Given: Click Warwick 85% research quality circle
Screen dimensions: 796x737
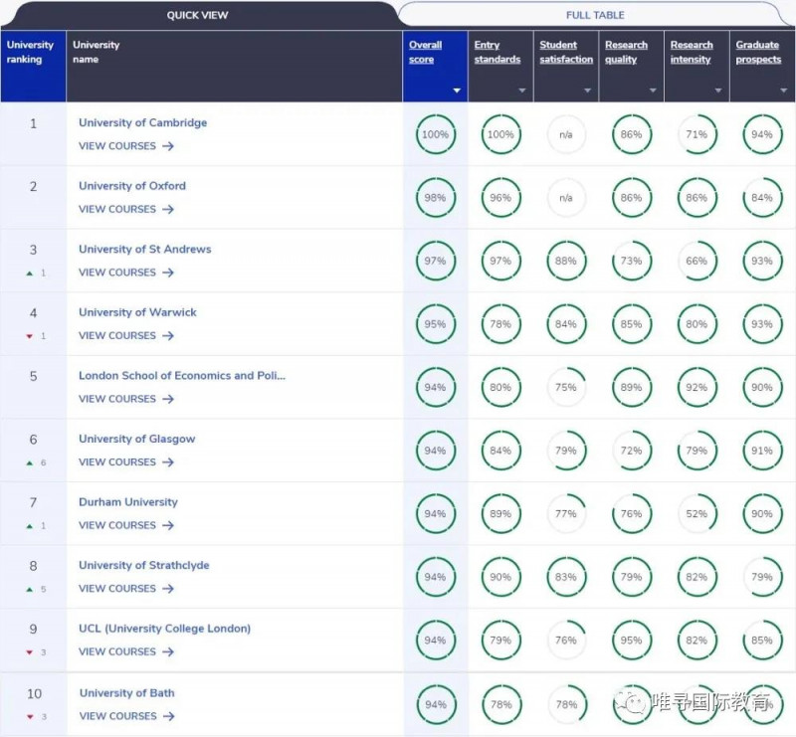Looking at the screenshot, I should 632,324.
